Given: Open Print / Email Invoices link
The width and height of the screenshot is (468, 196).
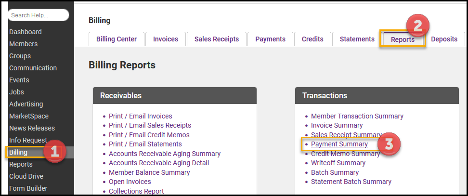Looking at the screenshot, I should coord(140,116).
